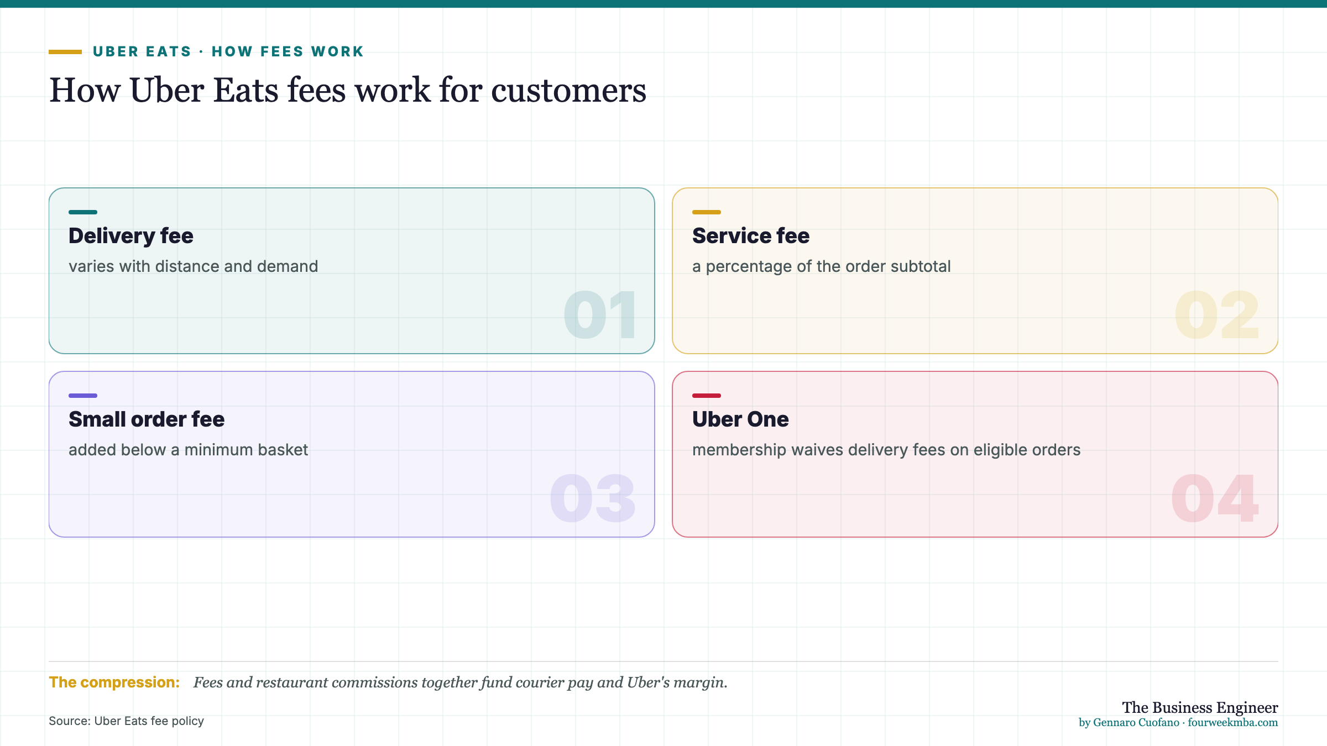Open the 'by Gennaro Cuofano · fourweekmba.com' credit line
Image resolution: width=1327 pixels, height=746 pixels.
tap(1178, 722)
